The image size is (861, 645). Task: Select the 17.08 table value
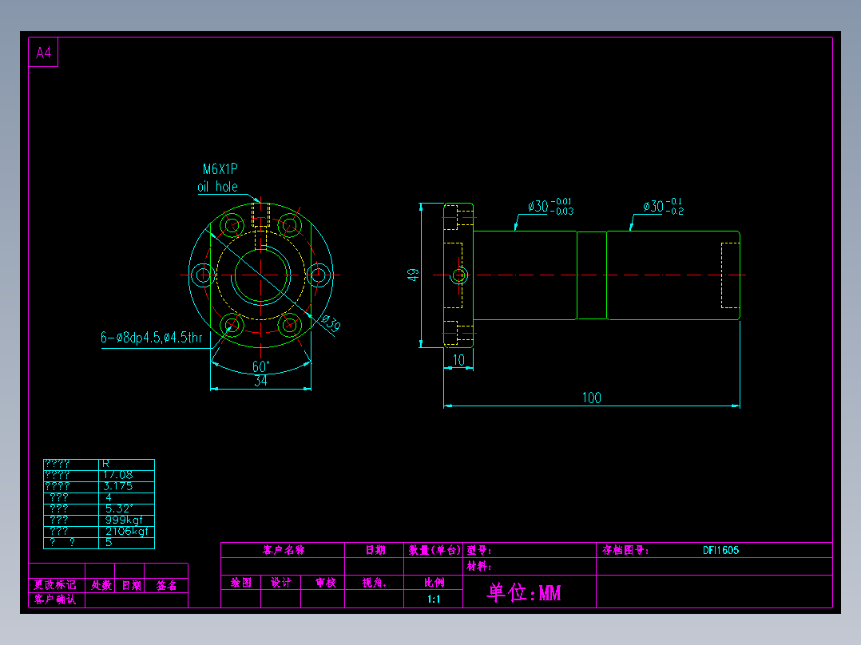pos(118,475)
